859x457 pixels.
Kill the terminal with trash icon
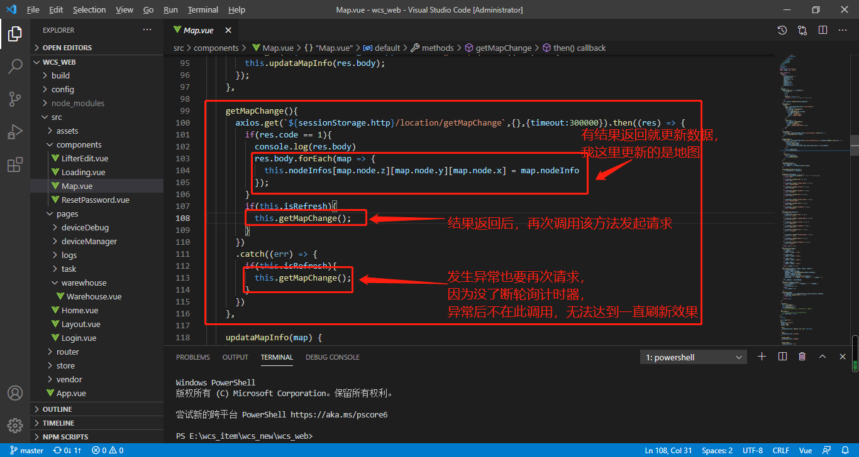[802, 357]
